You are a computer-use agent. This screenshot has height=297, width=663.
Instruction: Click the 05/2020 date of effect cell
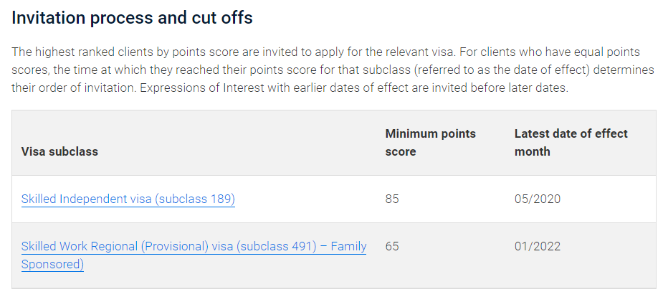(538, 199)
